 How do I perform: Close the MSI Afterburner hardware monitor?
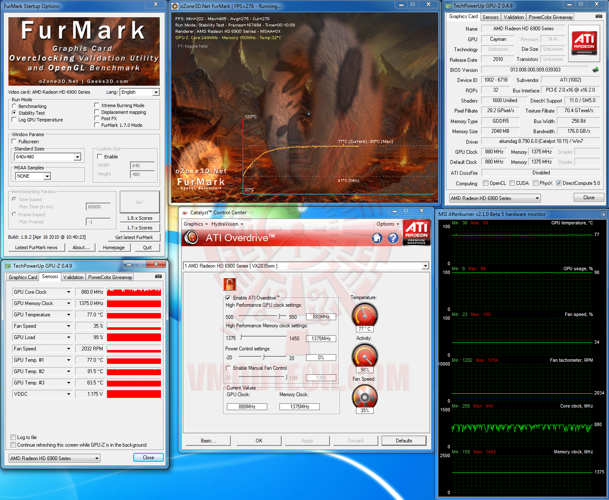604,214
